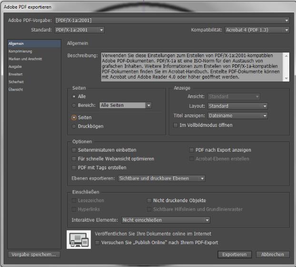Click the Exportieren button
Screen dimensions: 296x267
coord(235,255)
